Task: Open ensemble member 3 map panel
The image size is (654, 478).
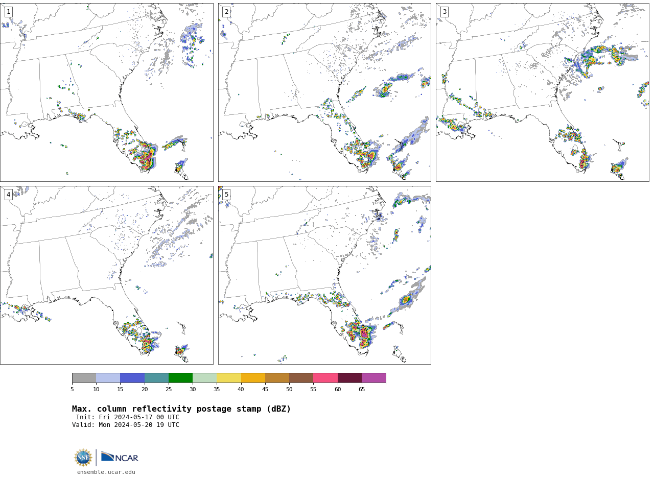Action: [542, 92]
